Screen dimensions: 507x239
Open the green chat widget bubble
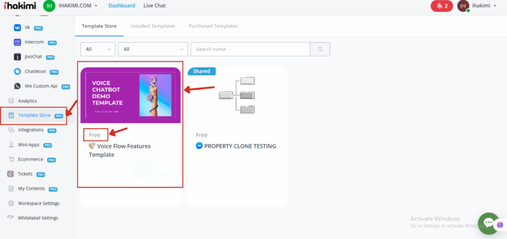click(x=489, y=224)
